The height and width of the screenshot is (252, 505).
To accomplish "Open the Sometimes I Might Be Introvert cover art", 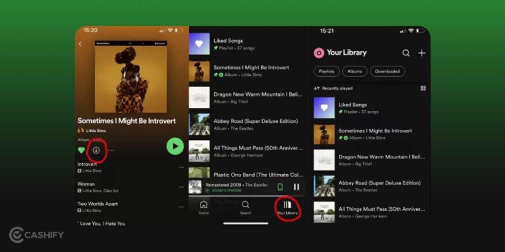I will pos(131,76).
